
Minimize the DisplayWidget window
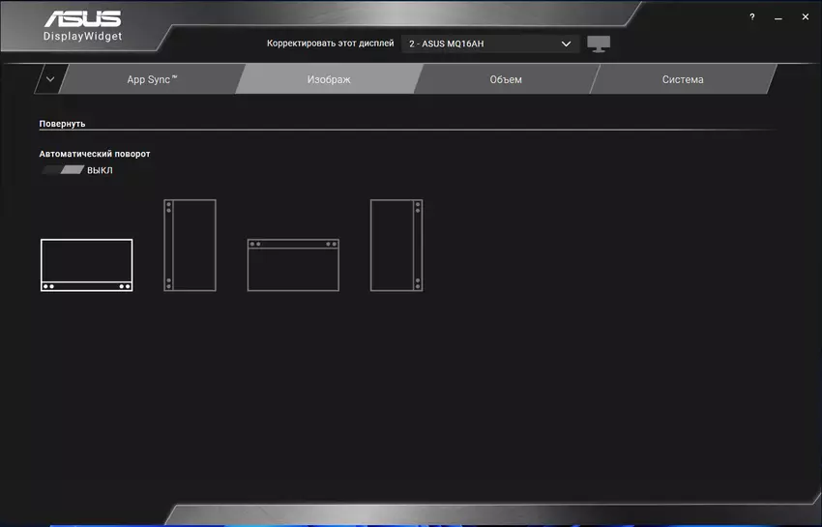(778, 17)
